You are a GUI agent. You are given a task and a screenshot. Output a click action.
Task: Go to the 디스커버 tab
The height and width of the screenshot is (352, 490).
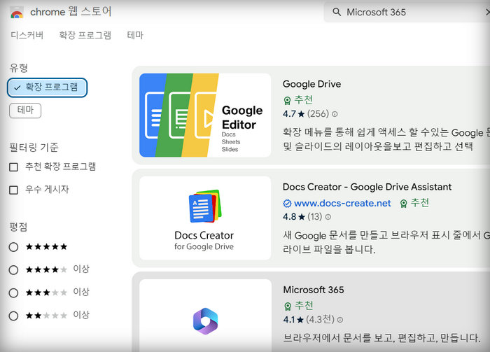27,35
